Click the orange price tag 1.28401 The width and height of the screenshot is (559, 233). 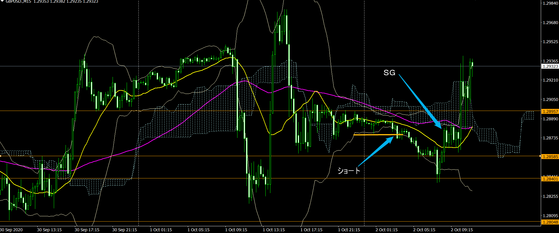coord(550,179)
